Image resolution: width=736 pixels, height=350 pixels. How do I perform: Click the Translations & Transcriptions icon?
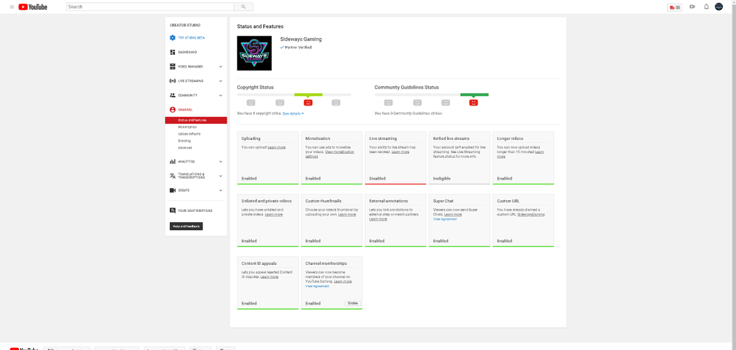172,176
